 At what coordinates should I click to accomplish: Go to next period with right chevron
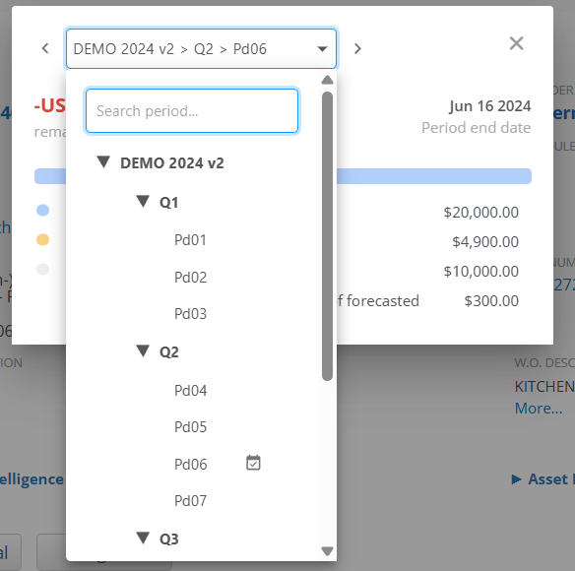point(357,48)
